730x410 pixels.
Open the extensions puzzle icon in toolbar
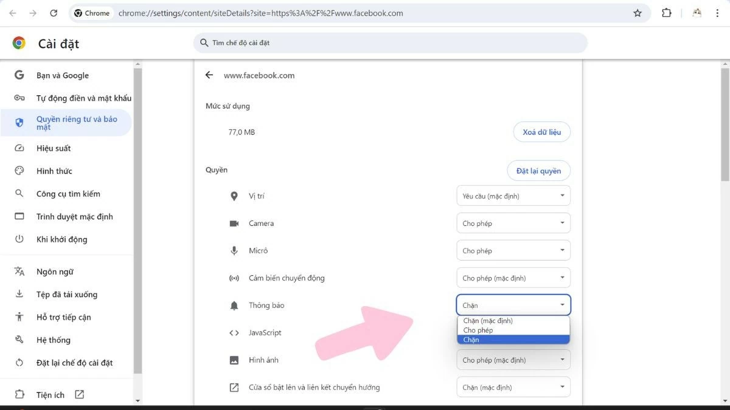pos(666,12)
